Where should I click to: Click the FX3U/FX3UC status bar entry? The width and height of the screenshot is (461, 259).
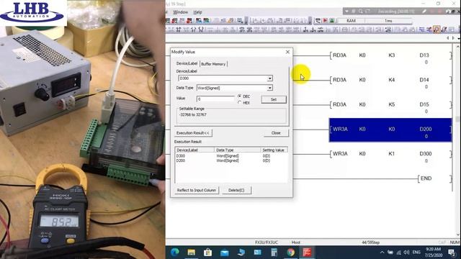coord(266,242)
